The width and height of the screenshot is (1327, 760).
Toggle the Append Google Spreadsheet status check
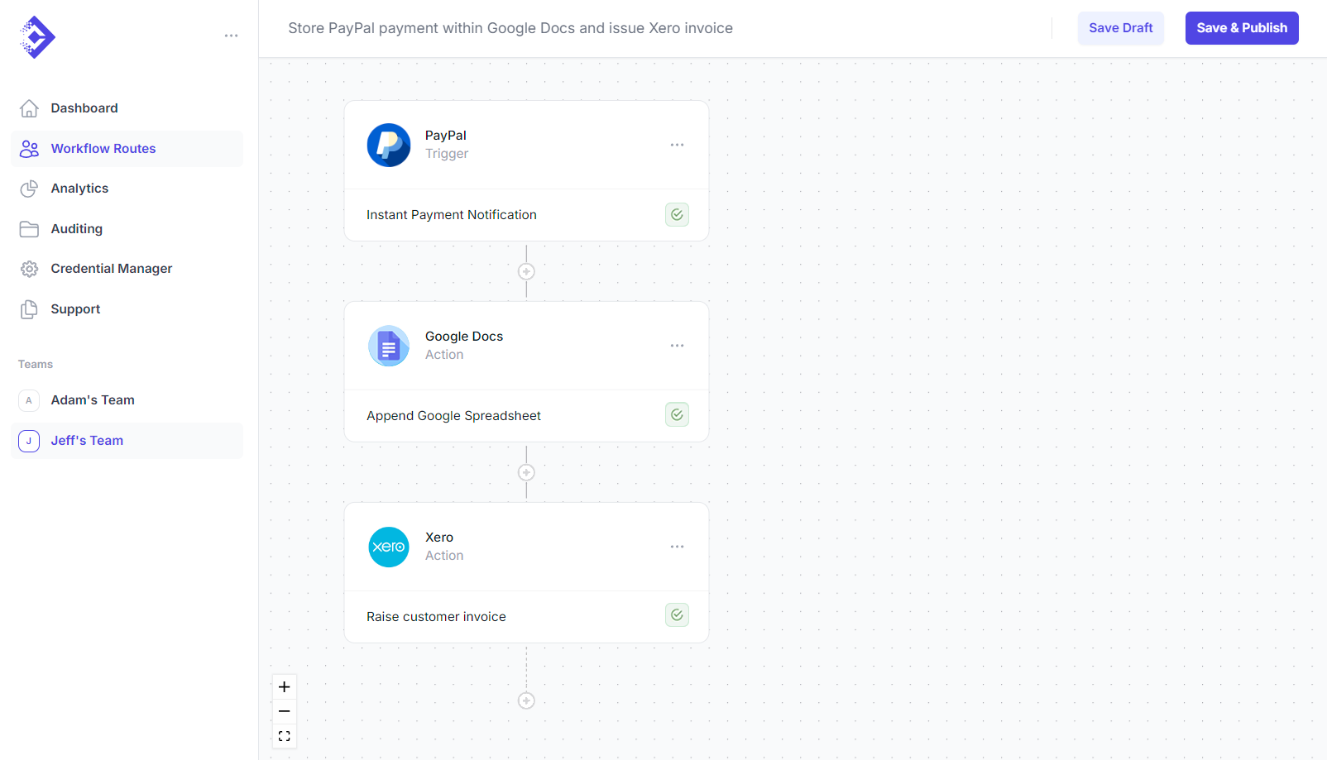pyautogui.click(x=677, y=414)
